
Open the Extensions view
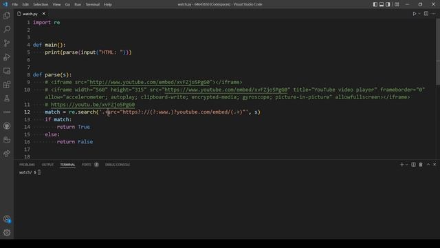coord(7,84)
